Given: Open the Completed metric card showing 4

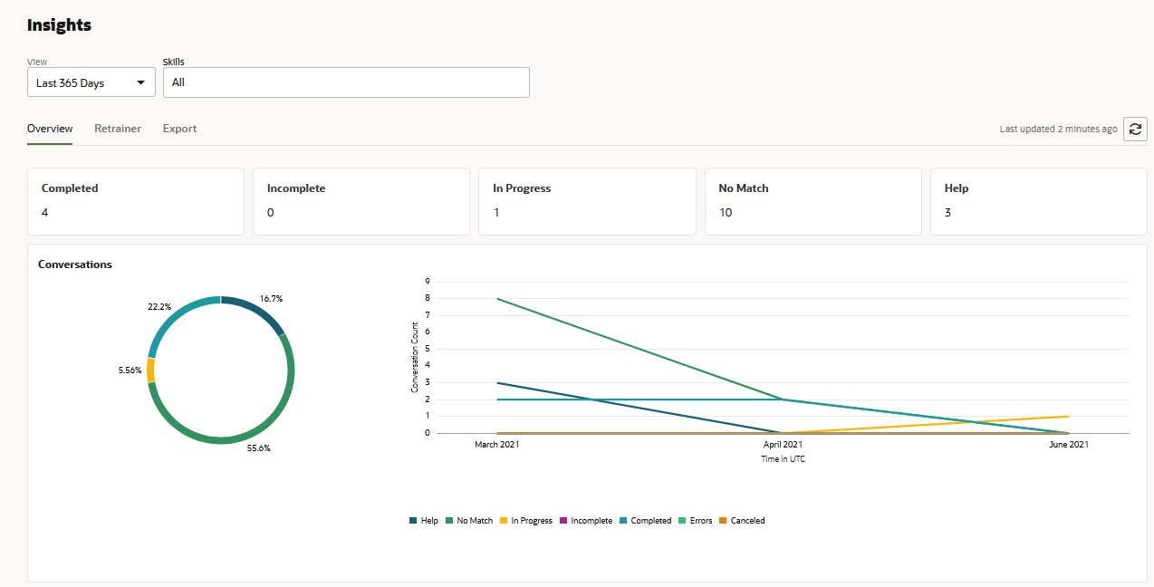Looking at the screenshot, I should tap(136, 201).
